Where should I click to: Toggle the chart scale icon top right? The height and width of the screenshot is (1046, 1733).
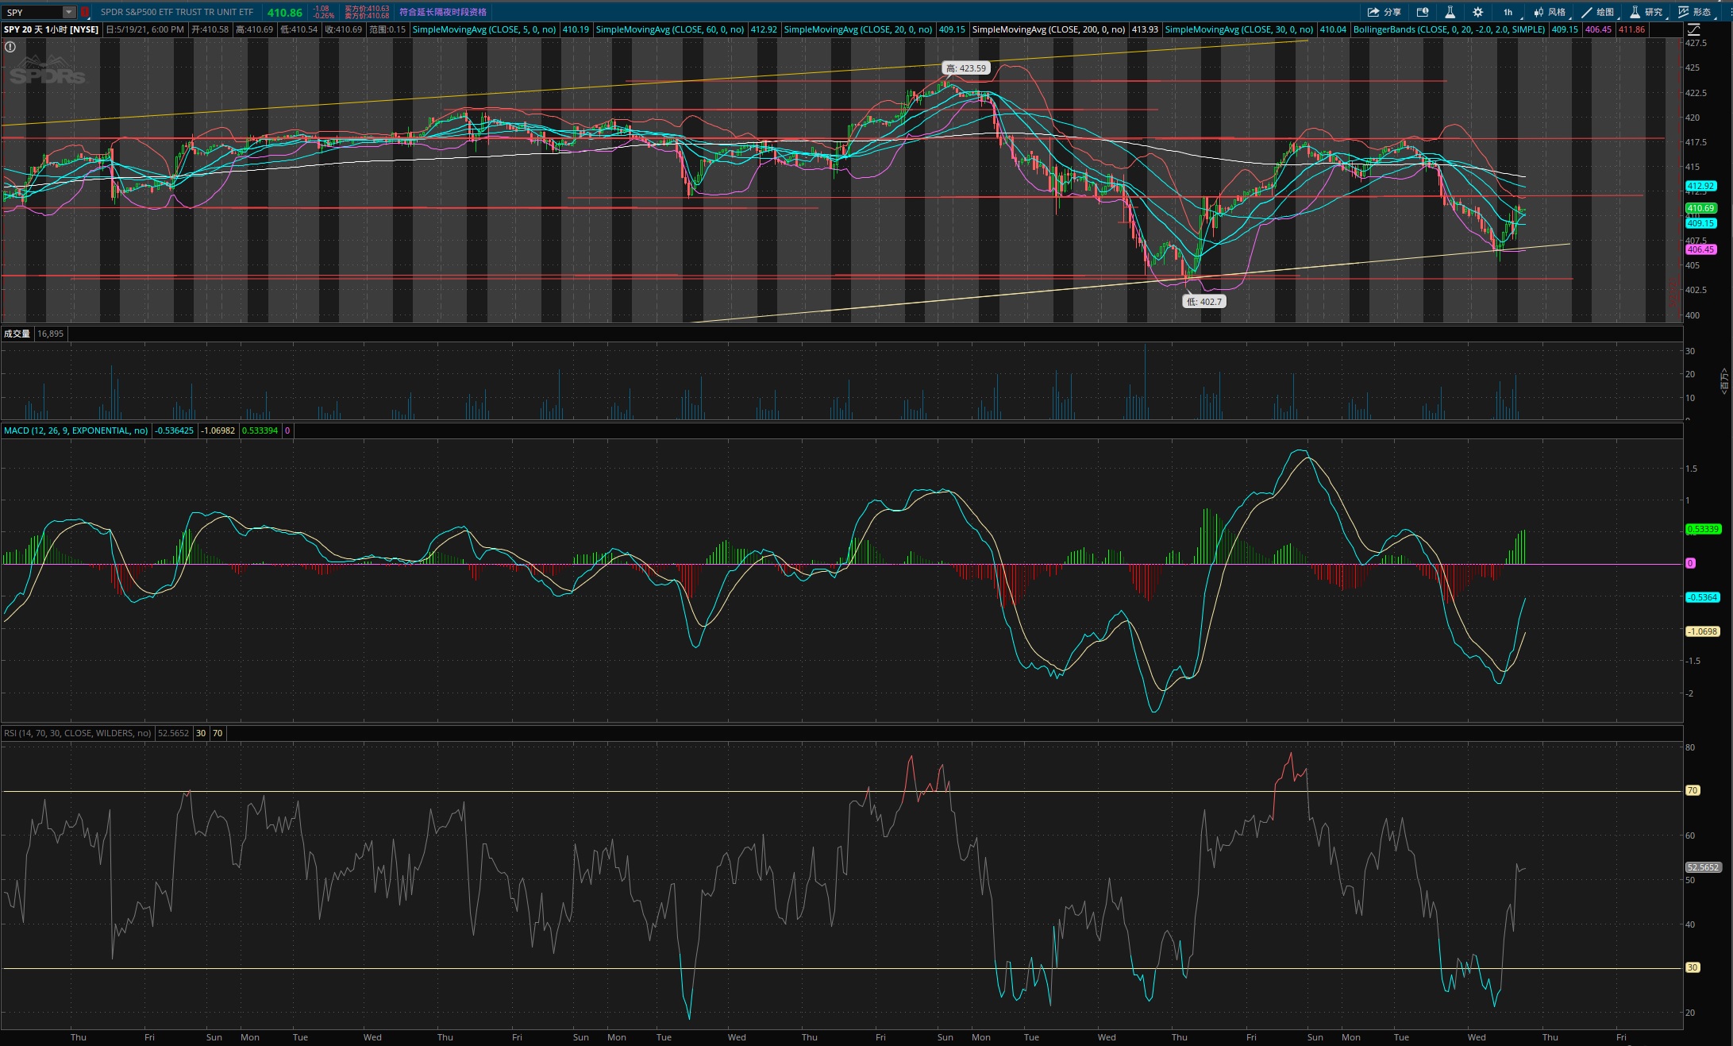point(1693,29)
